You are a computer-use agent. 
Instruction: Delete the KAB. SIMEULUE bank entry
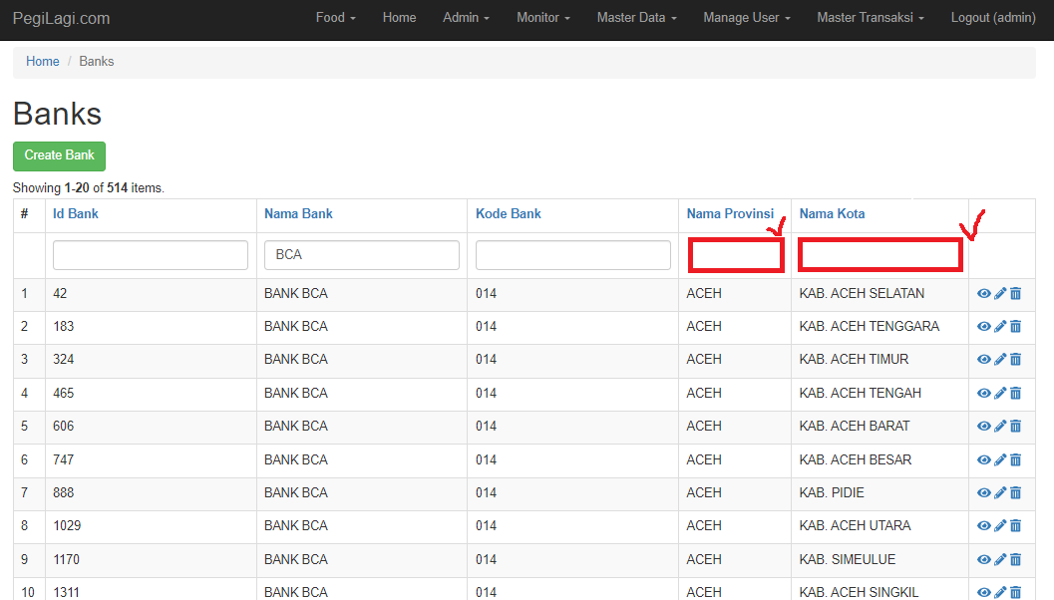[1016, 560]
